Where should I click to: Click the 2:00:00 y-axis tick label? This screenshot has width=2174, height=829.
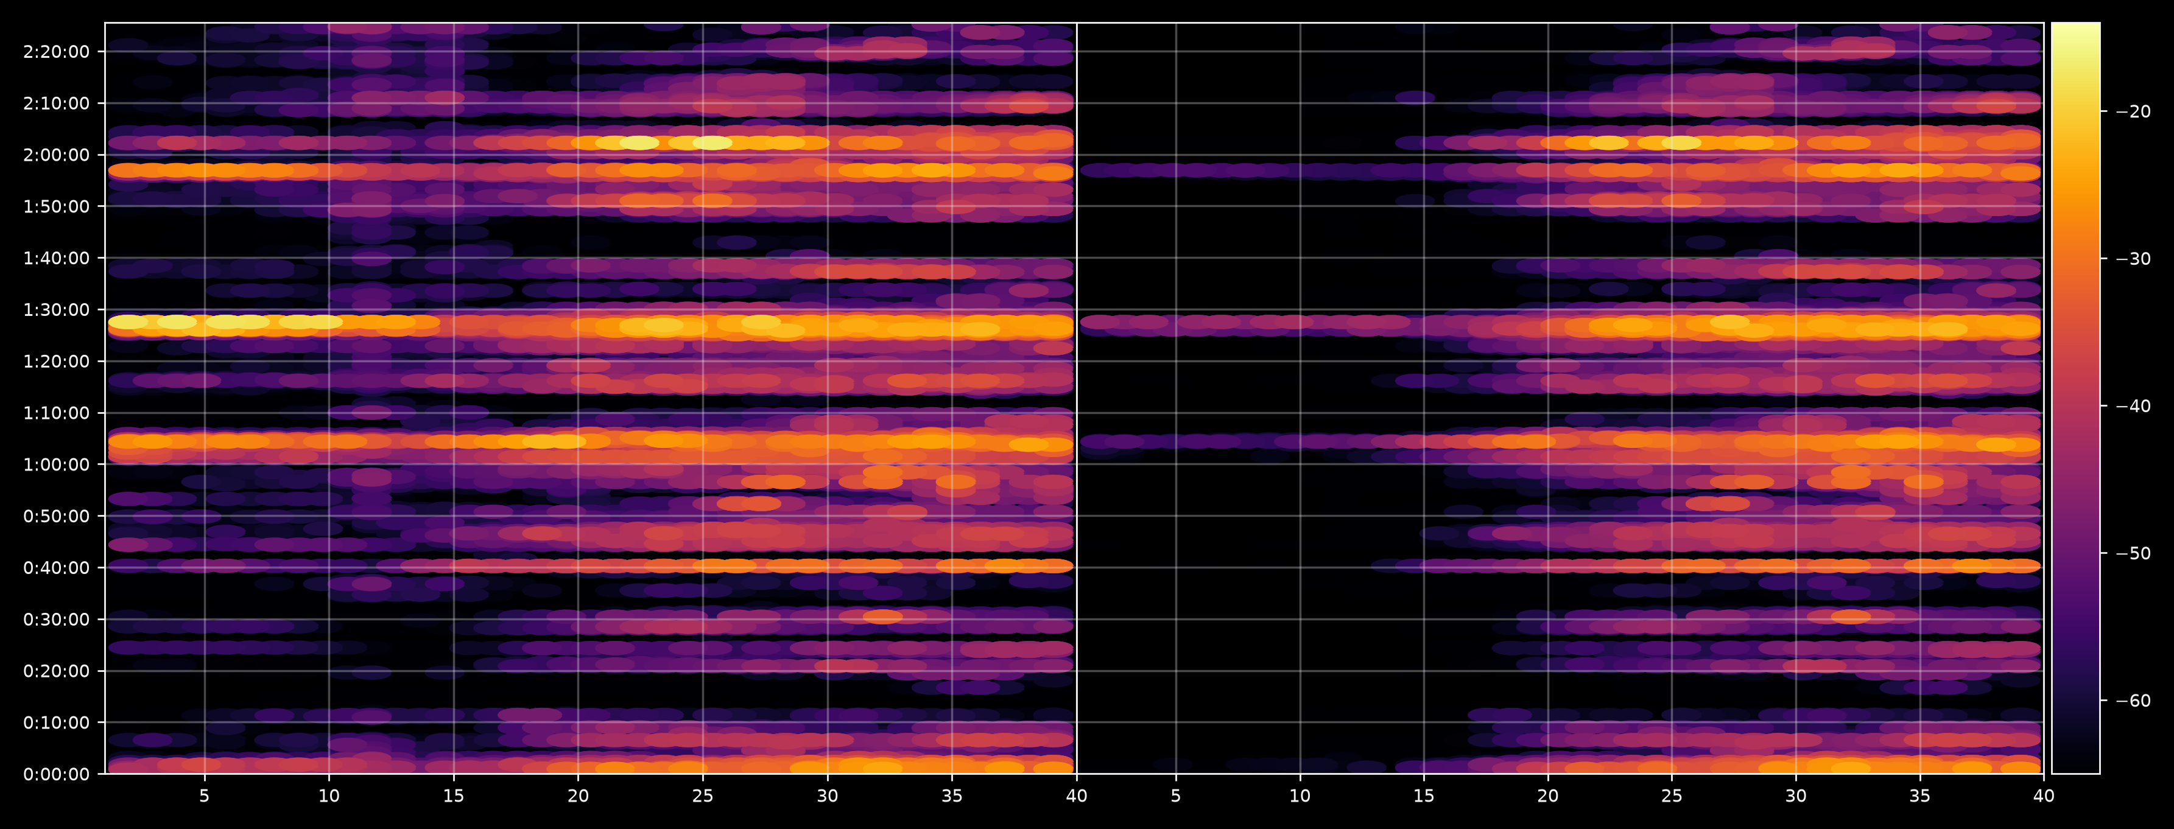57,155
